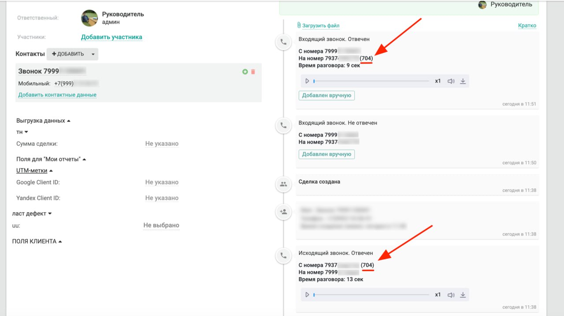Open the Звонок 7999 contact name
This screenshot has width=564, height=316.
click(52, 71)
